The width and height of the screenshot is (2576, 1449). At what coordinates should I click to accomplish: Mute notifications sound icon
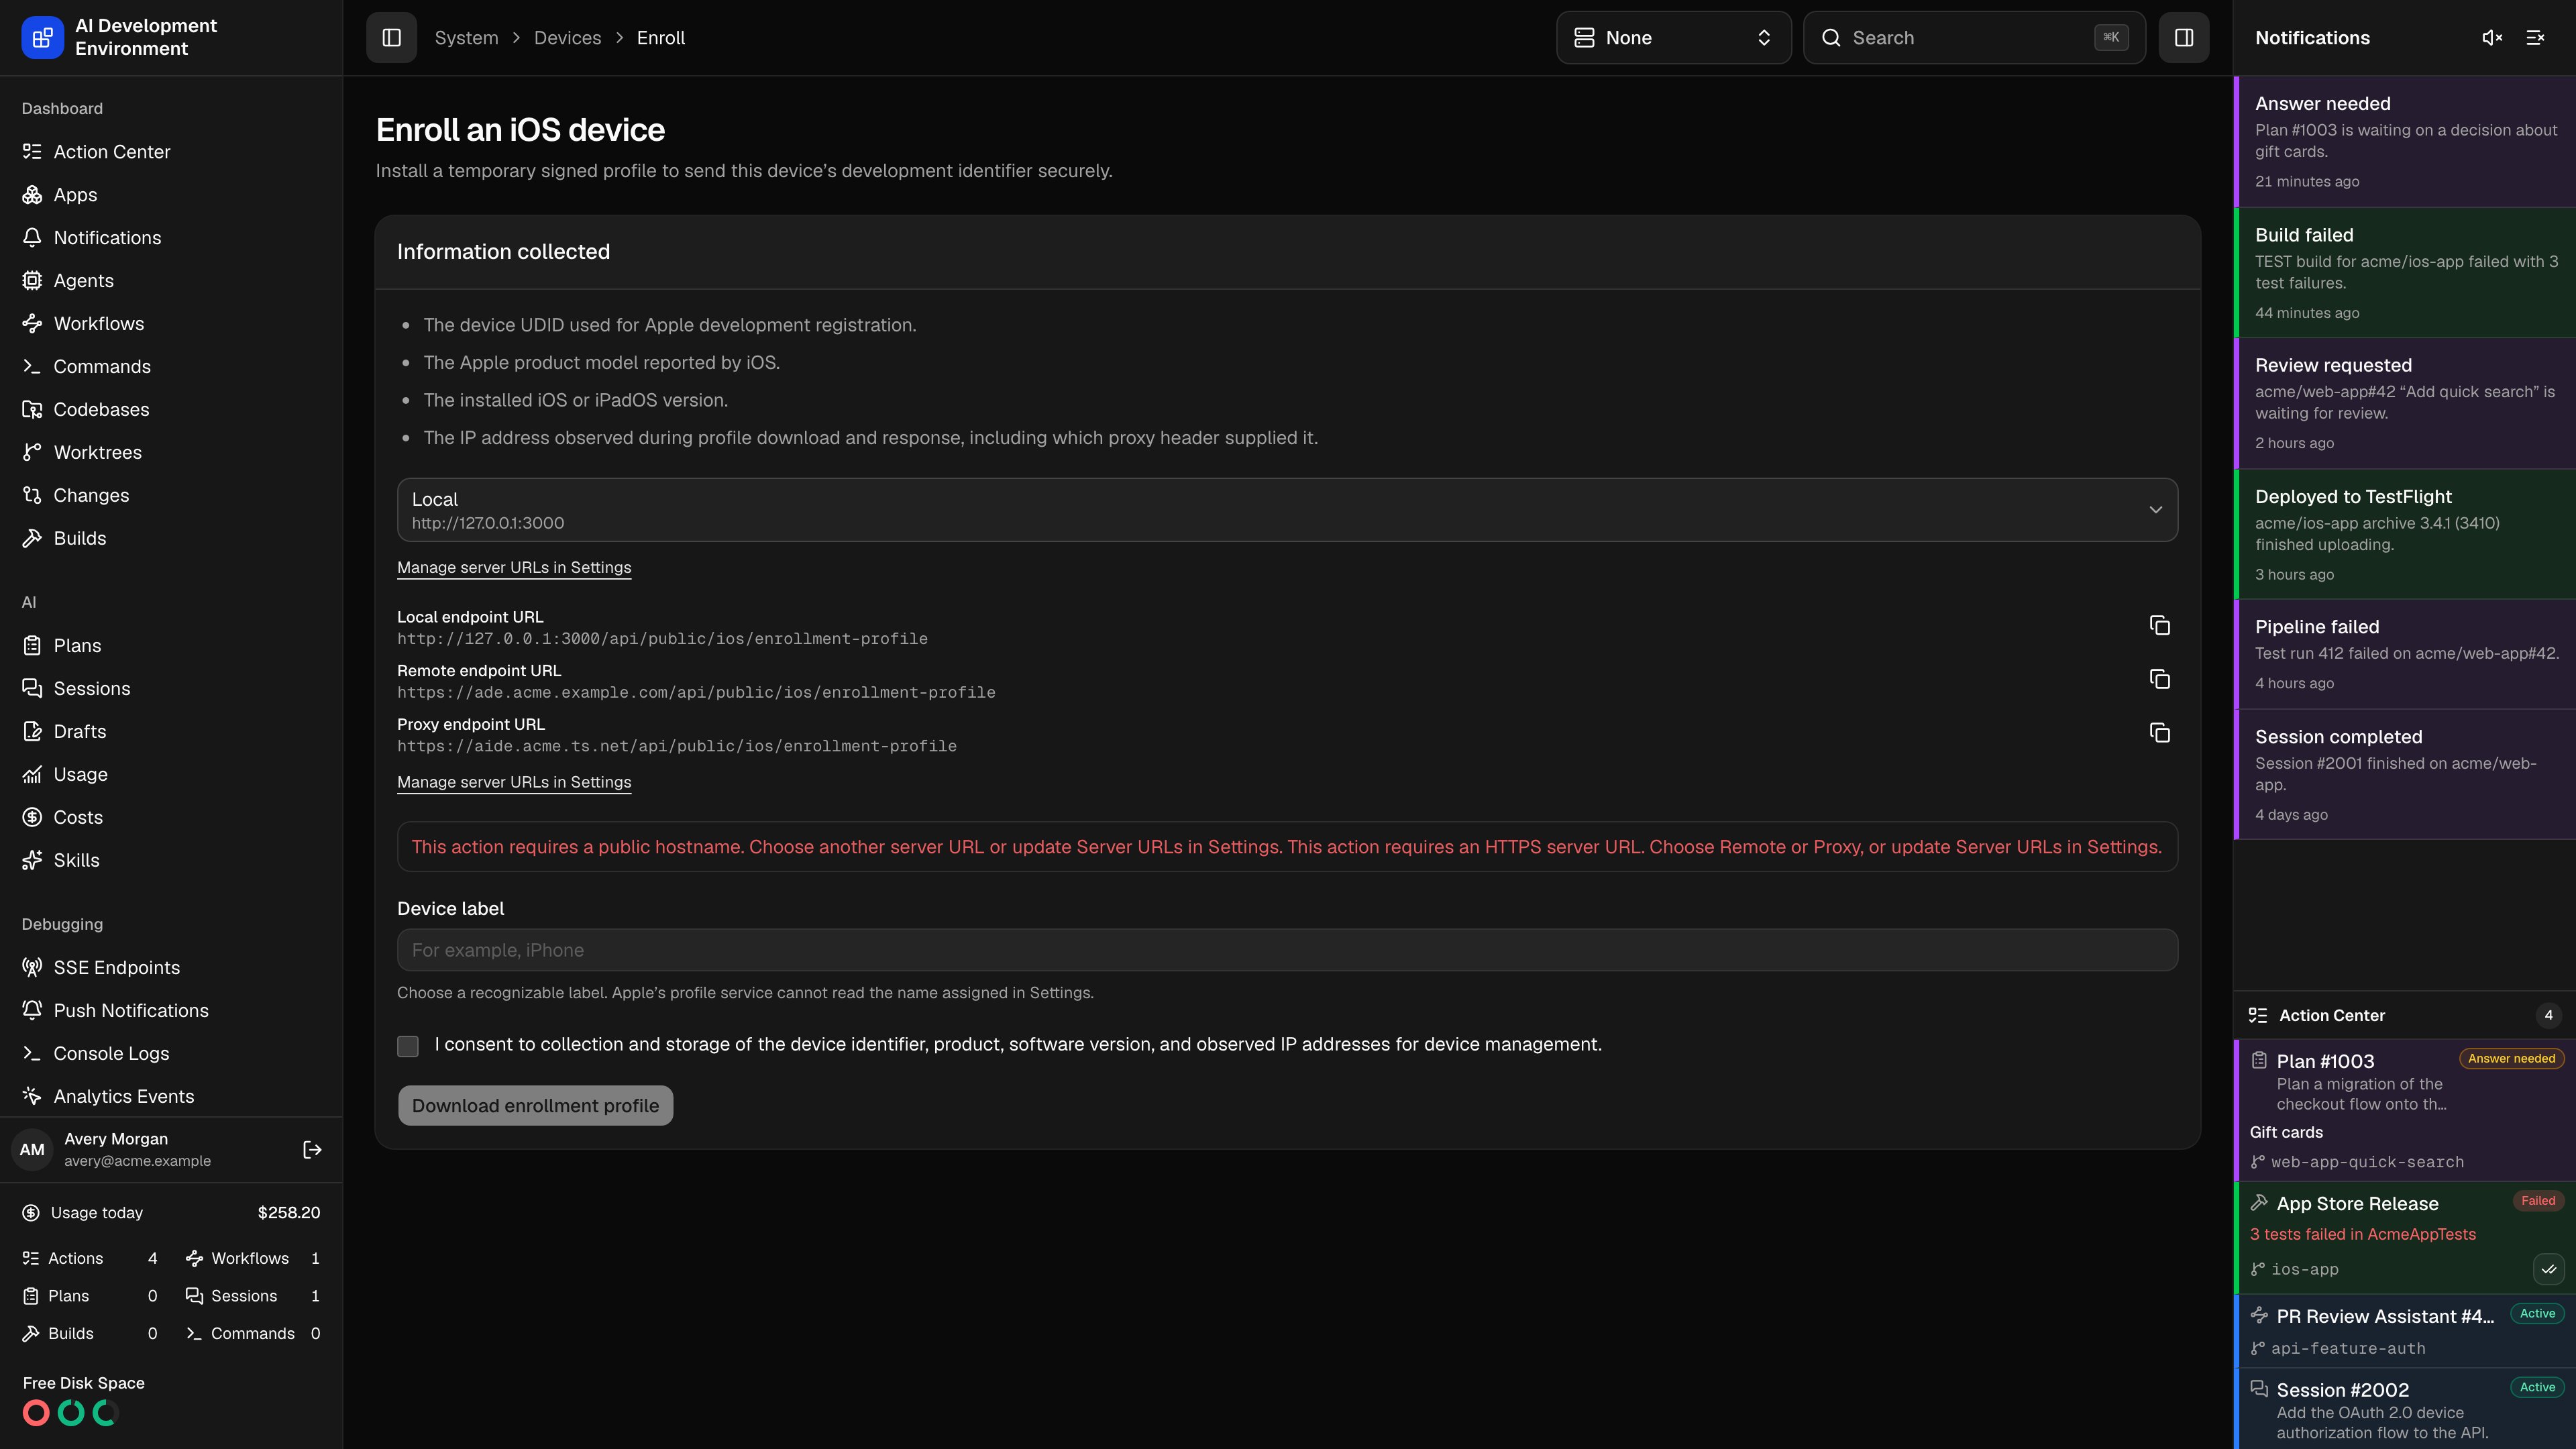(2492, 38)
